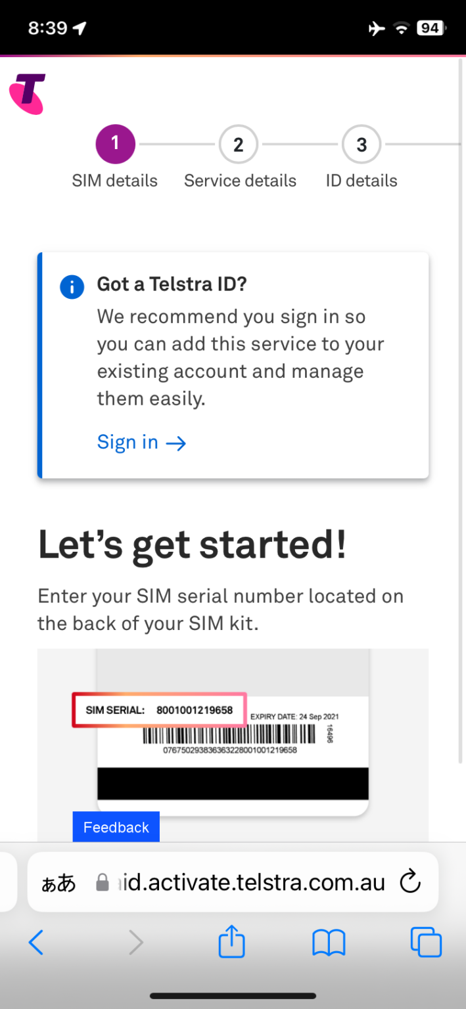Tap the SIM serial number example image
The width and height of the screenshot is (466, 1009).
tap(233, 729)
